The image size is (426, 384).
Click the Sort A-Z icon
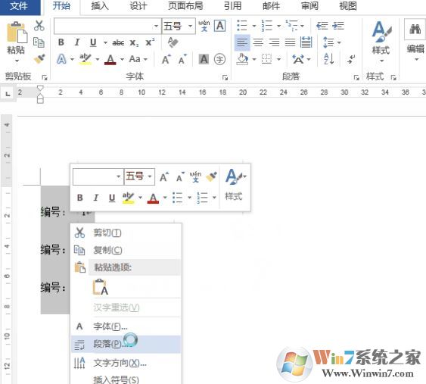pos(328,59)
